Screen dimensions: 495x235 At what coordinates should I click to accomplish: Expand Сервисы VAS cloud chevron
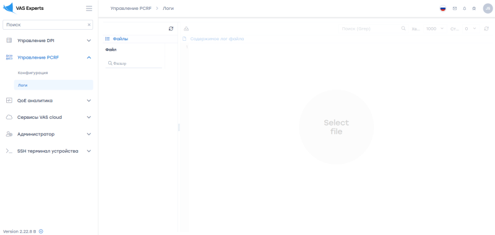pyautogui.click(x=89, y=117)
